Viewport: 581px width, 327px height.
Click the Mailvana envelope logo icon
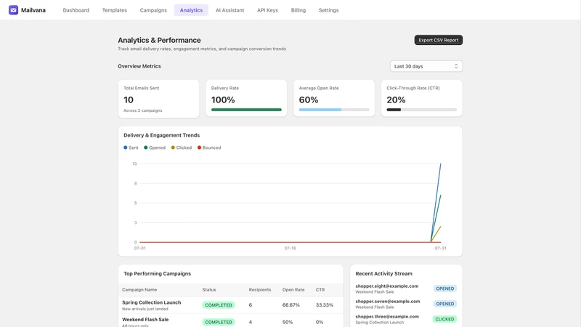point(13,10)
